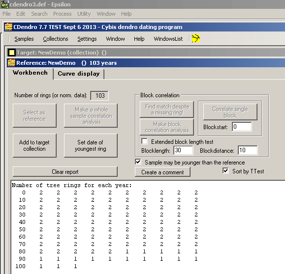Click Add to target collection button
Screen dimensions: 285x274
click(x=34, y=145)
